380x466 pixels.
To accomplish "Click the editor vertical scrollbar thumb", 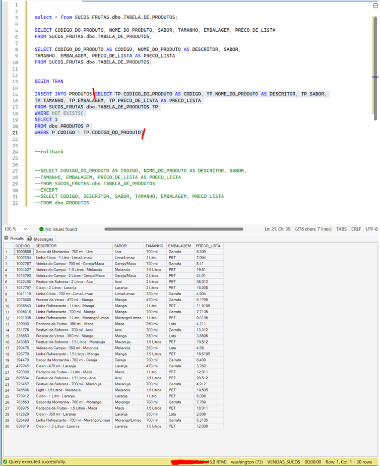I will [375, 69].
